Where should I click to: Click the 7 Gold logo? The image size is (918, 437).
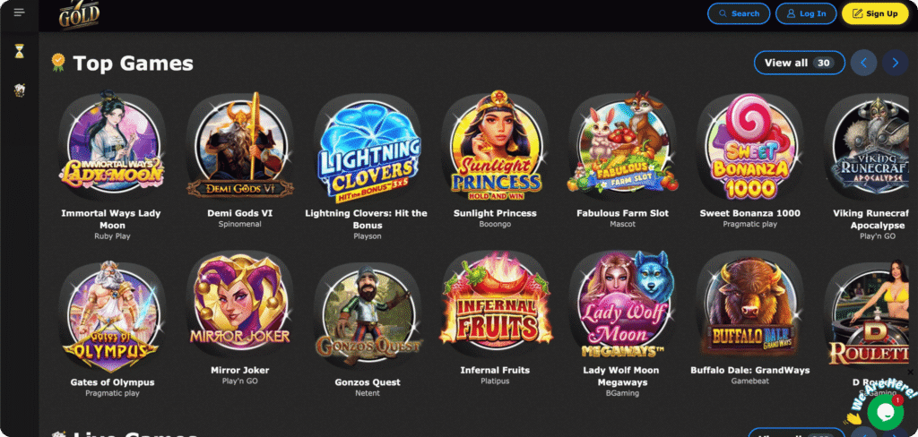coord(79,14)
